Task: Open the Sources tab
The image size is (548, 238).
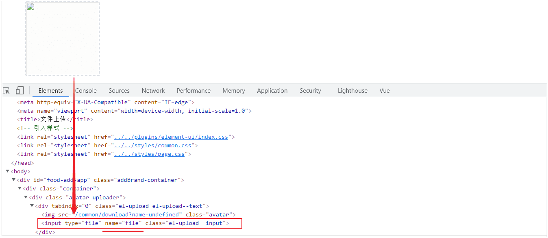Action: [x=119, y=91]
